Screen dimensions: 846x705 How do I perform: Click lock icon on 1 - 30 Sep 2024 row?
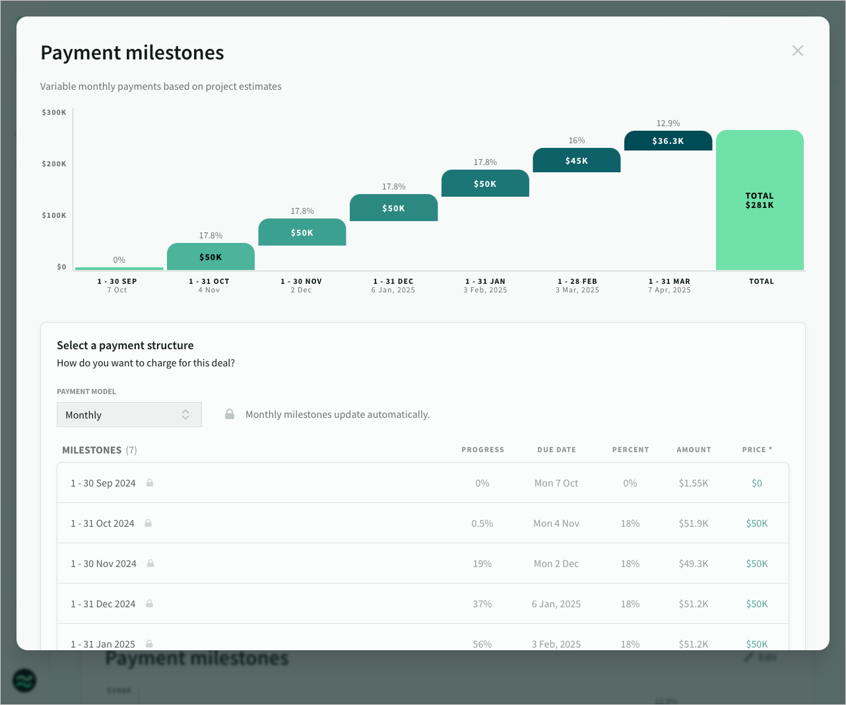point(150,483)
